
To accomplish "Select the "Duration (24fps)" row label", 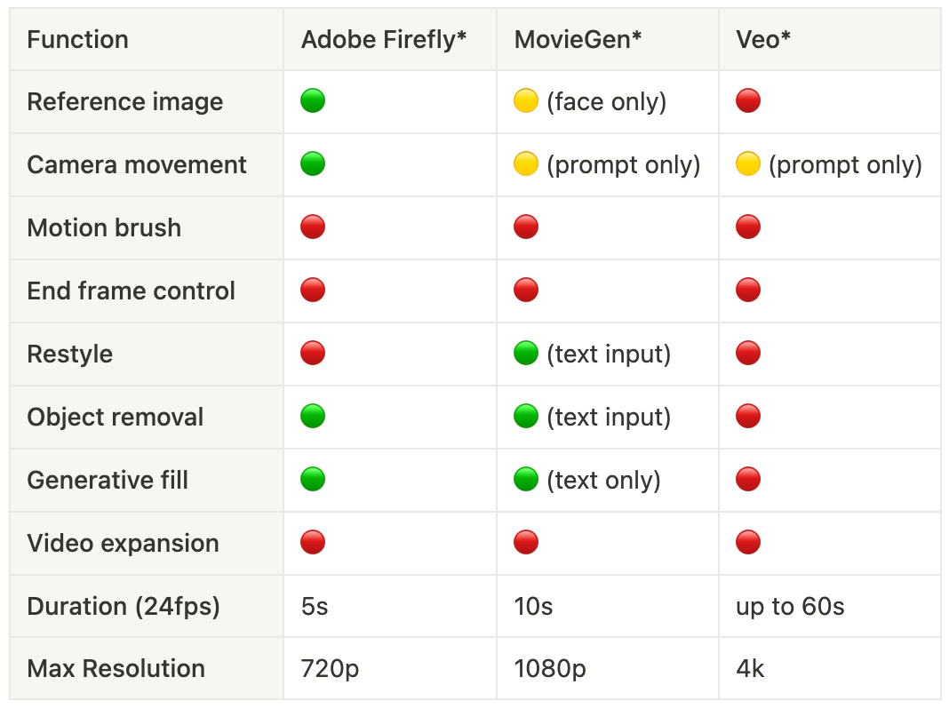I will tap(124, 606).
